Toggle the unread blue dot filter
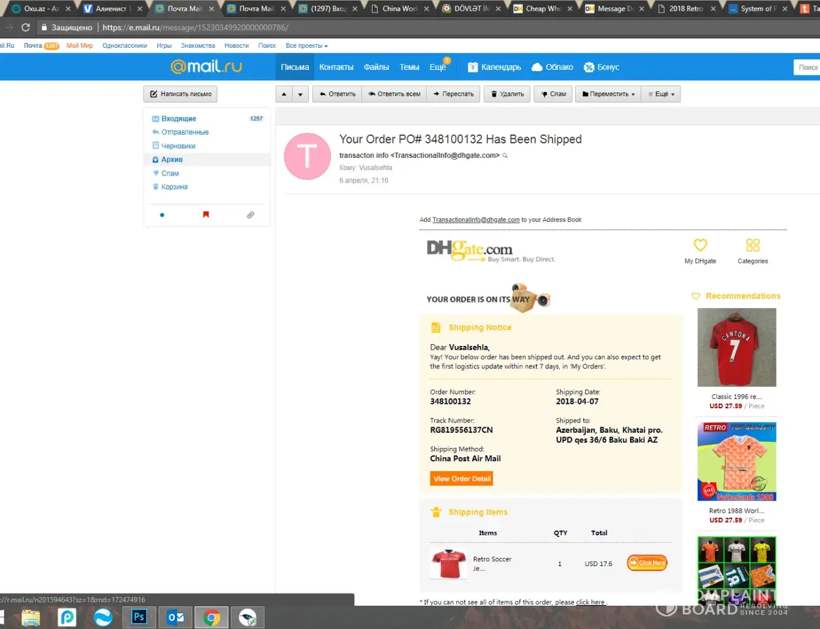The width and height of the screenshot is (820, 629). click(162, 215)
